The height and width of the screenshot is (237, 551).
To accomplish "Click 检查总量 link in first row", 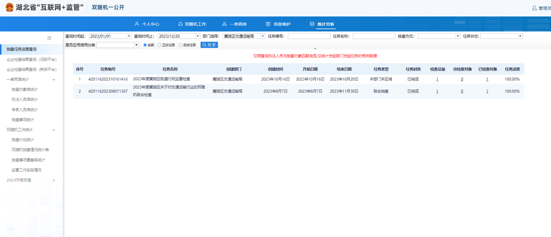I will [x=437, y=79].
